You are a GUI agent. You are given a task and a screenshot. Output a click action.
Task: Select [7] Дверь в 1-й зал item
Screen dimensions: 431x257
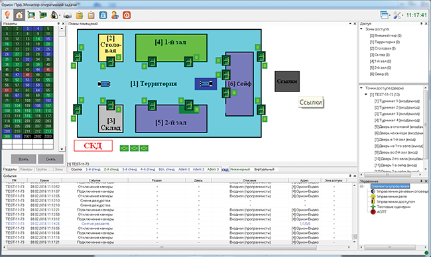(395, 140)
